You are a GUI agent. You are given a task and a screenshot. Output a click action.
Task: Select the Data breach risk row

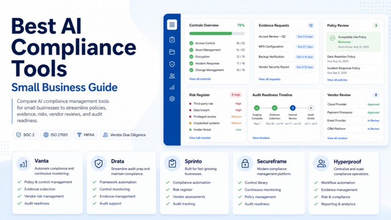[215, 110]
